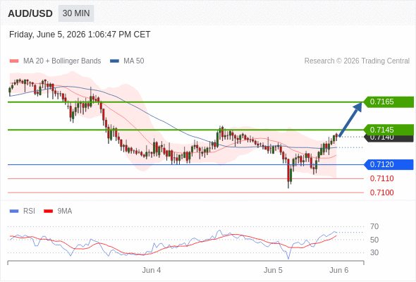This screenshot has height=282, width=416.
Task: Select the 0.7165 resistance price label
Action: click(x=388, y=102)
